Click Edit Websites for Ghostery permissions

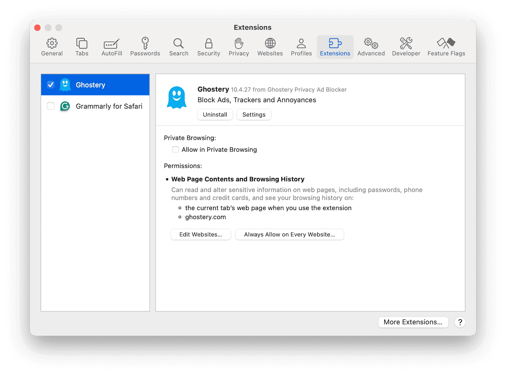(201, 234)
